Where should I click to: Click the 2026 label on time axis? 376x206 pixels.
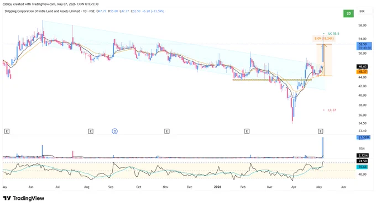(217, 187)
